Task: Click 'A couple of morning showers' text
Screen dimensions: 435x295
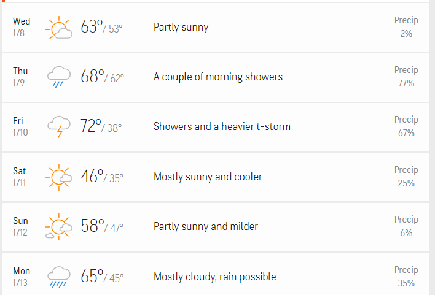Action: point(218,77)
